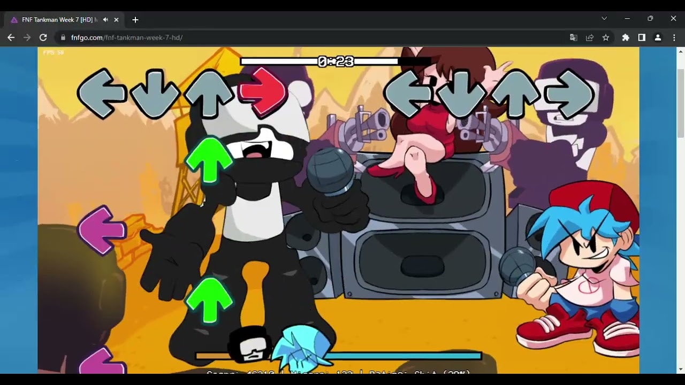
Task: Click the song time bar showing 0:23
Action: point(335,61)
